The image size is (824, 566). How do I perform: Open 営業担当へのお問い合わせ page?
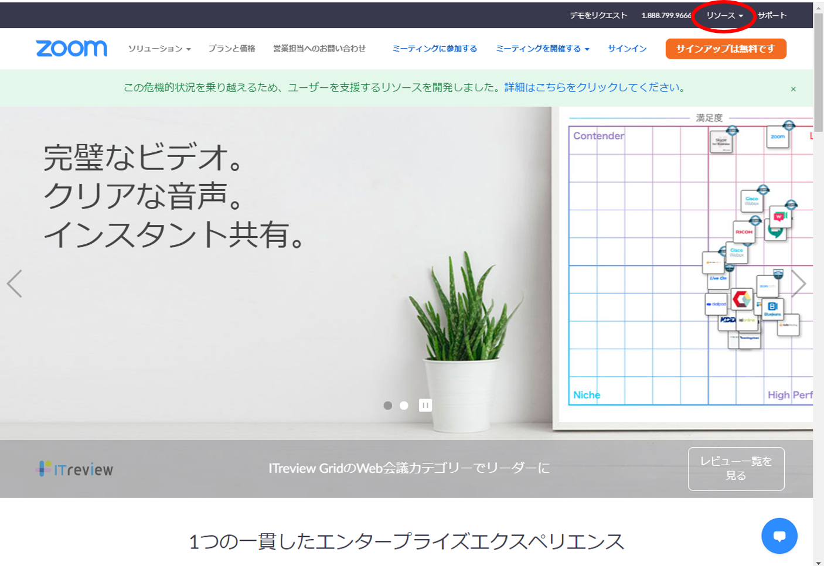319,49
